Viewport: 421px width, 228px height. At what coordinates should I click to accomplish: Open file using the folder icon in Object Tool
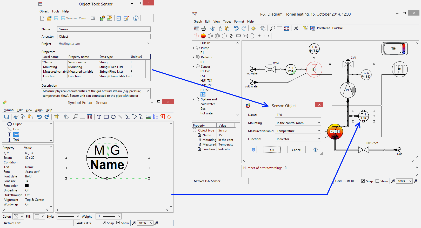(49, 18)
